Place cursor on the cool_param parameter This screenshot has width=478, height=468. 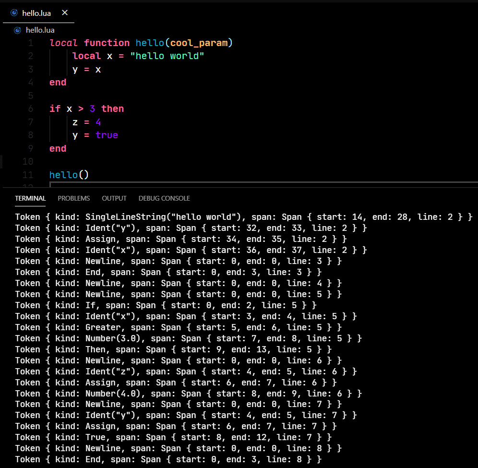click(199, 43)
